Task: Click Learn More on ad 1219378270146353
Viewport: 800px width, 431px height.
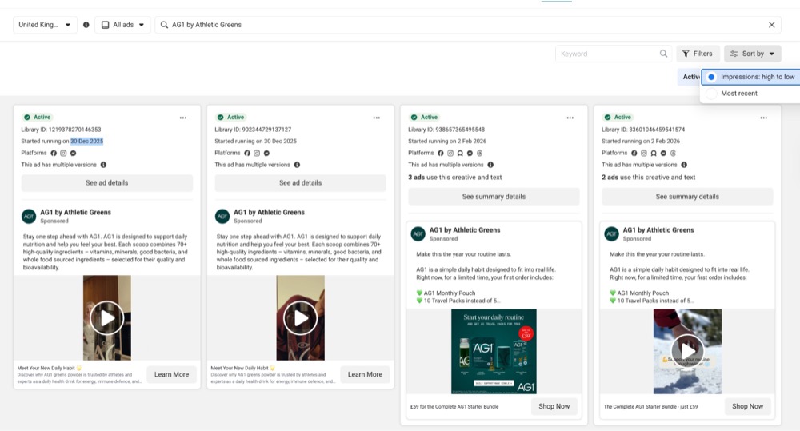Action: [x=171, y=374]
